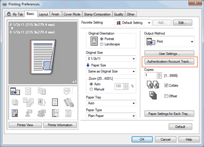Open User Settings...

tap(169, 54)
